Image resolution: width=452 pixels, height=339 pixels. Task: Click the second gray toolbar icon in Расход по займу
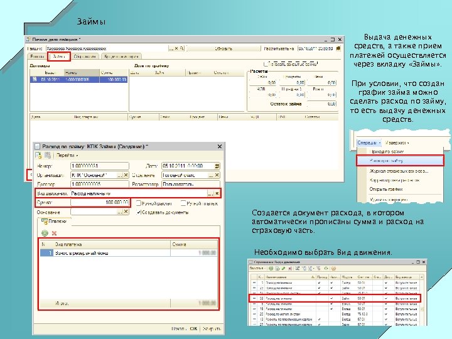tap(48, 156)
